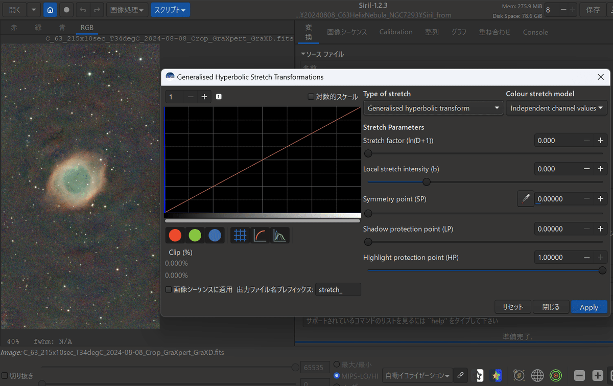Increase Symmetry point with plus
Image resolution: width=613 pixels, height=386 pixels.
601,199
